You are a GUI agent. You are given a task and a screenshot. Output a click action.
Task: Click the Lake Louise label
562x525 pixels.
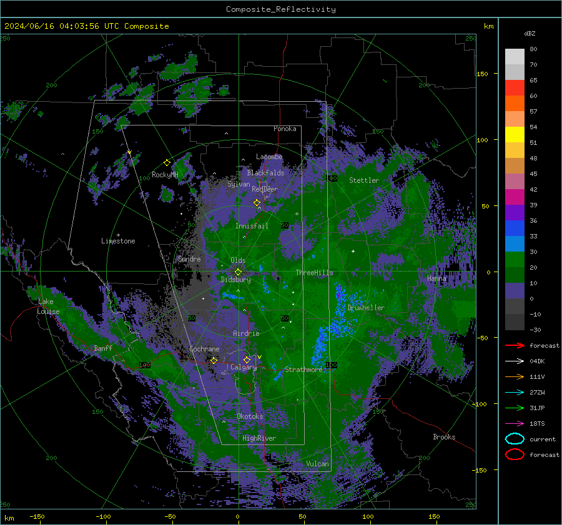click(48, 307)
